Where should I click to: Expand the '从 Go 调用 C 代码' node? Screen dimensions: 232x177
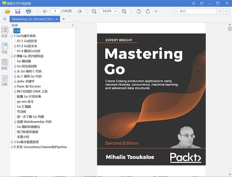[x=15, y=71]
